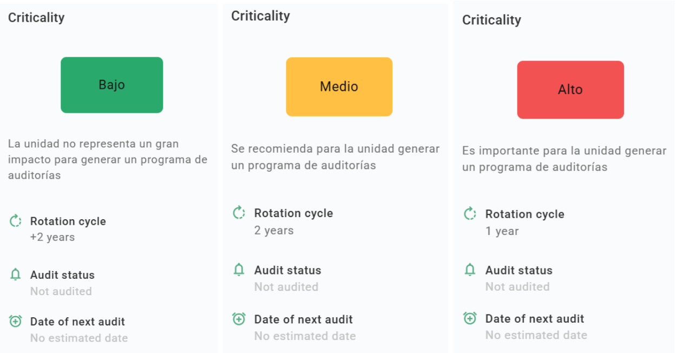
Task: Click the audit status bell in Bajo card
Action: coord(16,274)
